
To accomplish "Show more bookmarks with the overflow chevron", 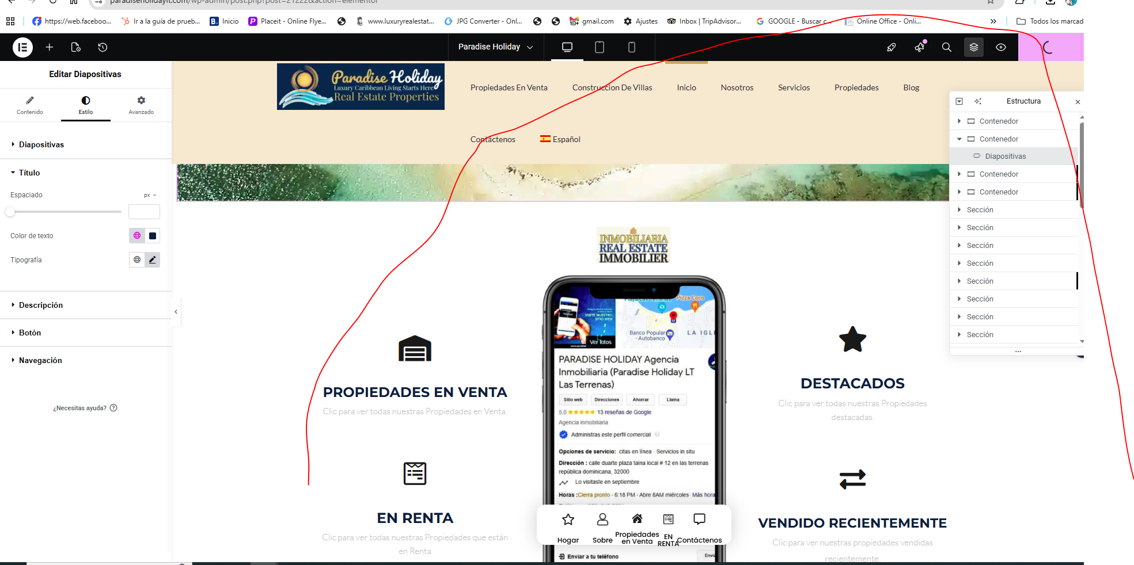I will click(x=993, y=21).
